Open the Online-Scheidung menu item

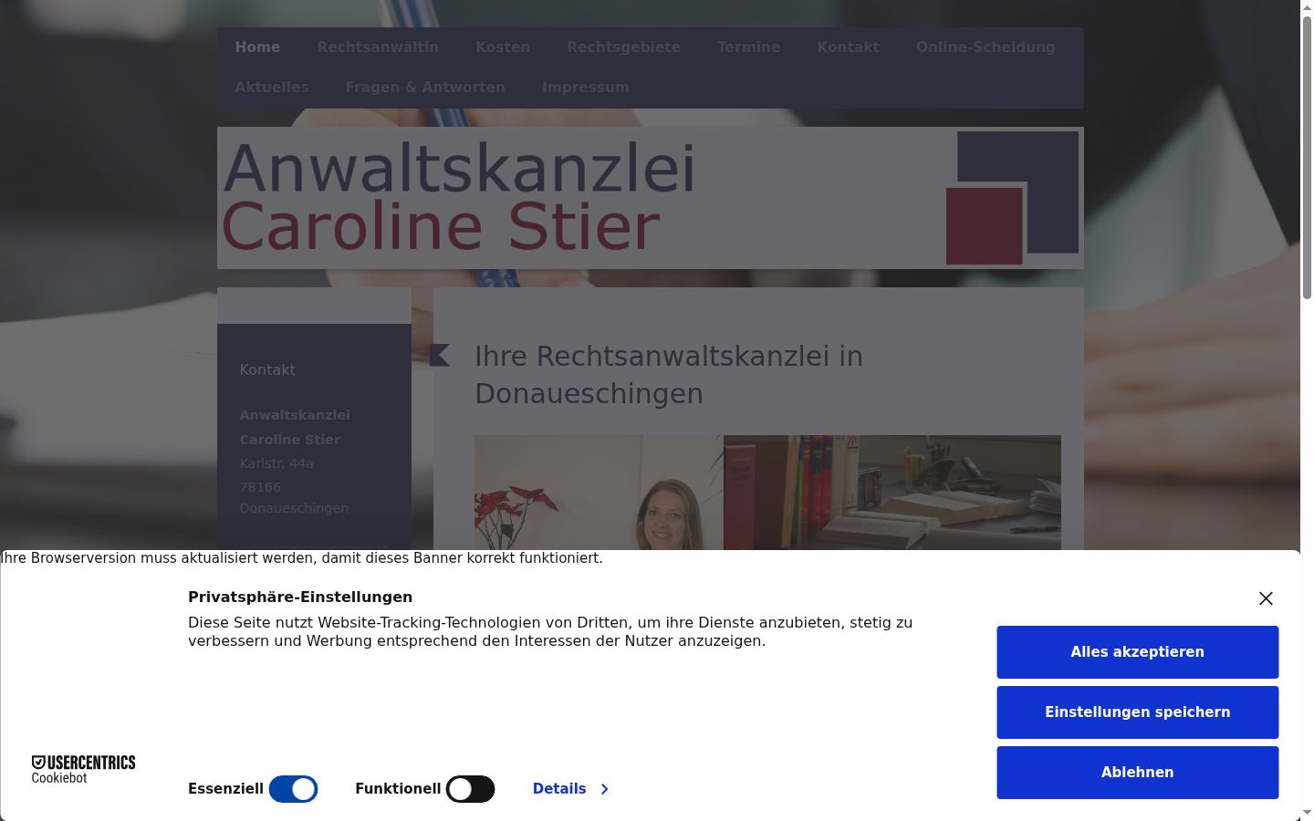click(985, 47)
